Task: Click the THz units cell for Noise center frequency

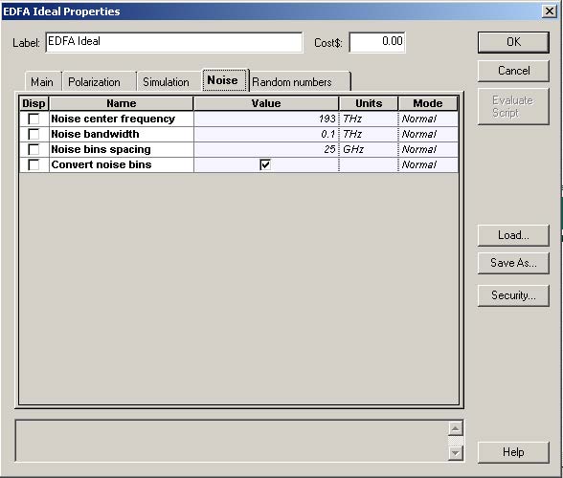Action: (x=369, y=119)
